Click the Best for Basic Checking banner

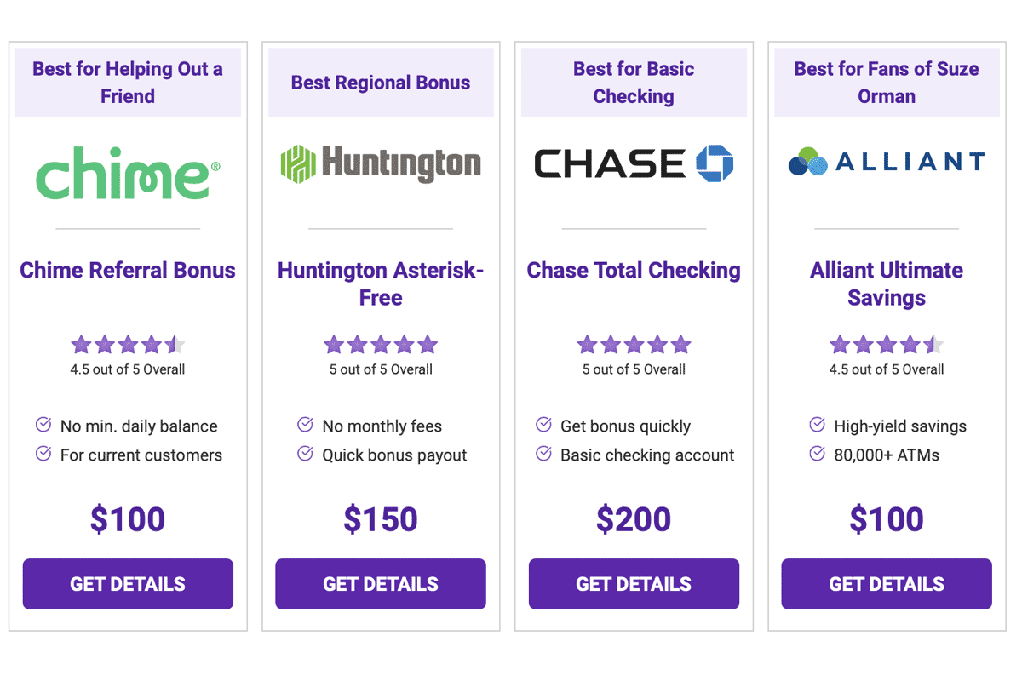coord(634,83)
